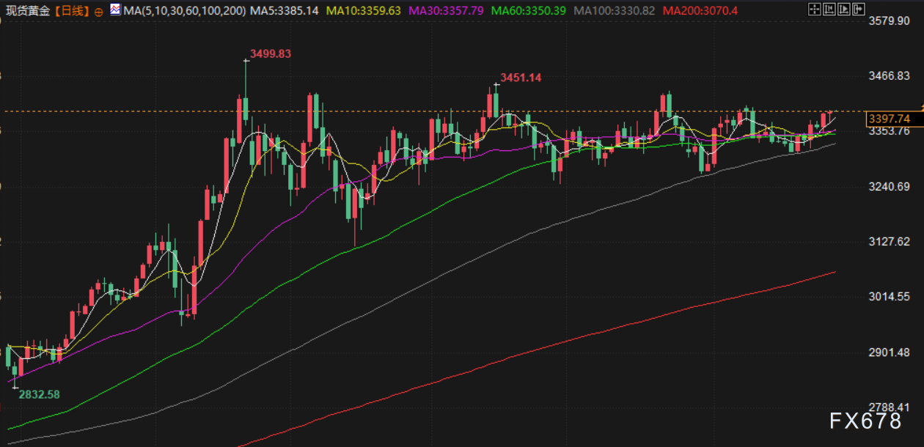This screenshot has height=447, width=924.
Task: Click the MA indicator chart icon
Action: point(116,10)
